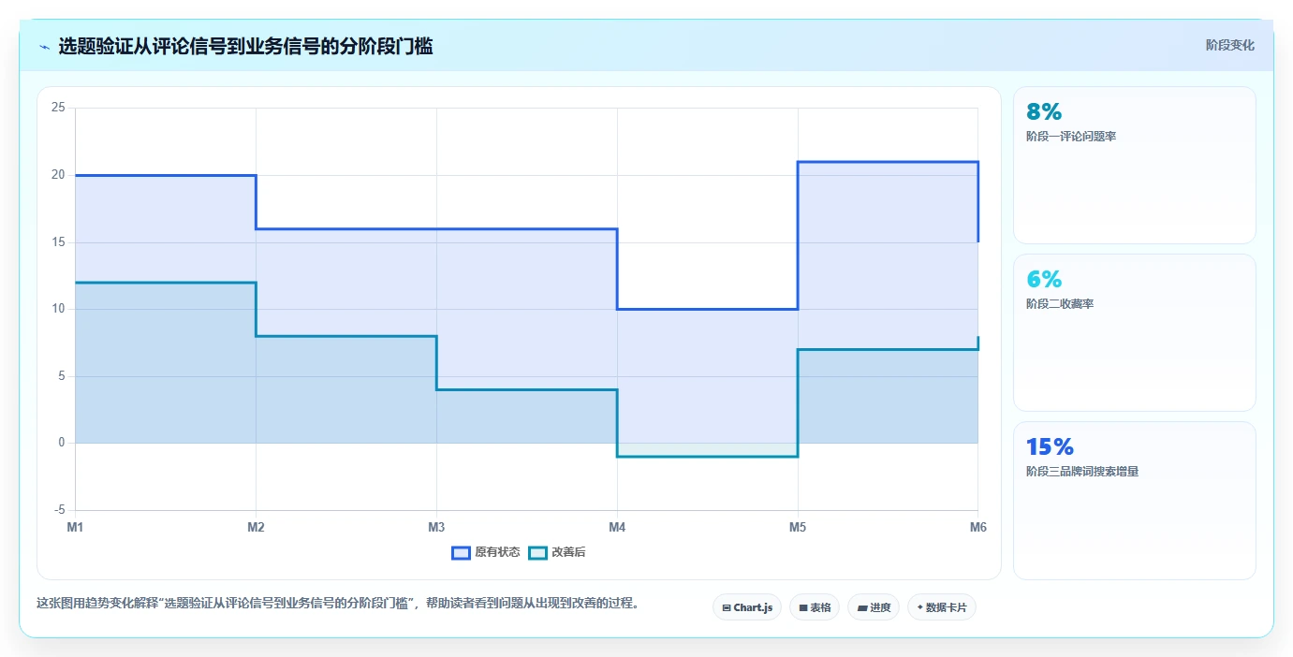Click the M3 axis label
The height and width of the screenshot is (657, 1293).
436,528
